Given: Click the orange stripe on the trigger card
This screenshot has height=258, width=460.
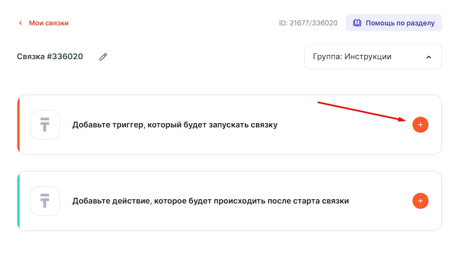Looking at the screenshot, I should 19,125.
